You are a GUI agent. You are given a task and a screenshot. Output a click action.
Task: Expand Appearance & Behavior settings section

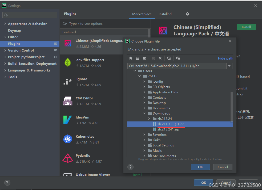tap(5, 24)
